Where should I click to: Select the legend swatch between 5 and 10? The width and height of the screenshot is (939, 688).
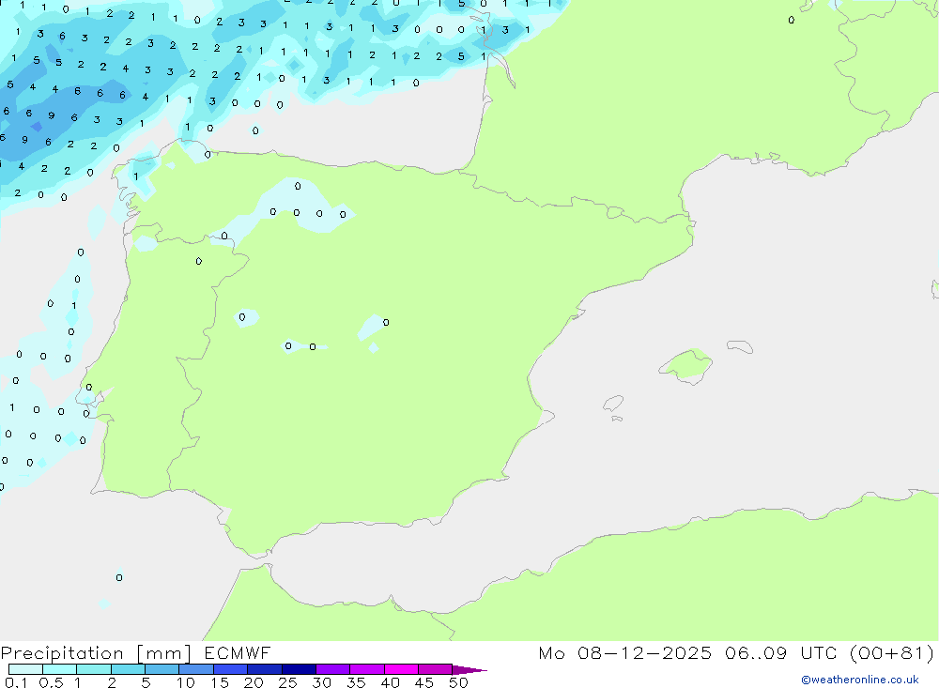[x=162, y=669]
